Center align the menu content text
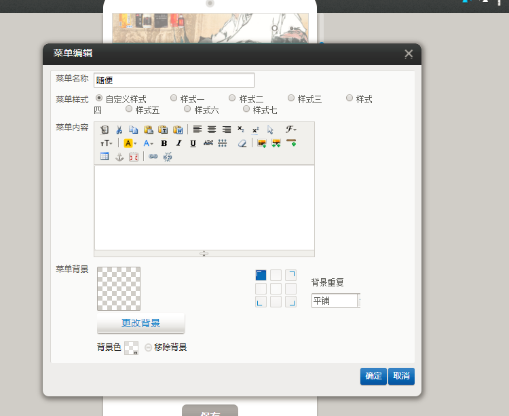509x416 pixels. tap(212, 130)
